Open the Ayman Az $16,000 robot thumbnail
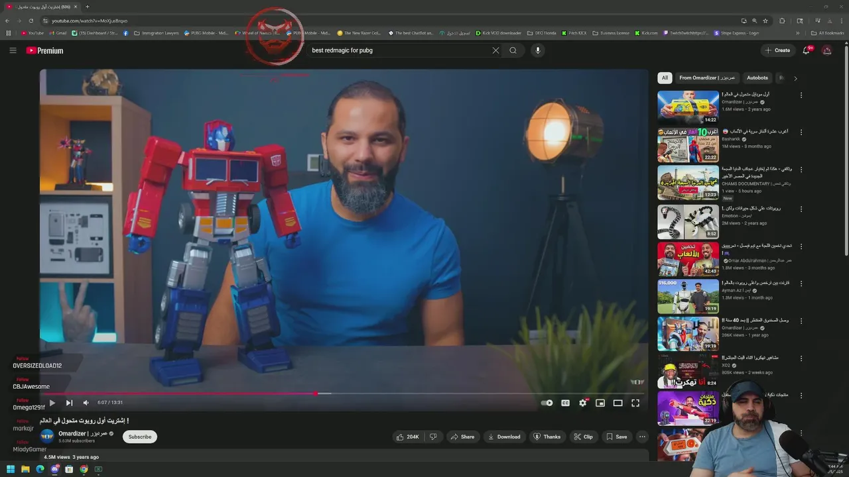Viewport: 849px width, 477px height. pyautogui.click(x=688, y=296)
